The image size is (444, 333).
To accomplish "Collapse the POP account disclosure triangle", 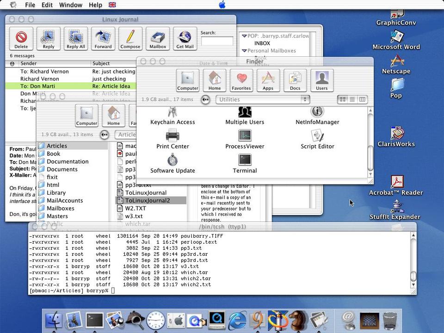I will point(244,36).
